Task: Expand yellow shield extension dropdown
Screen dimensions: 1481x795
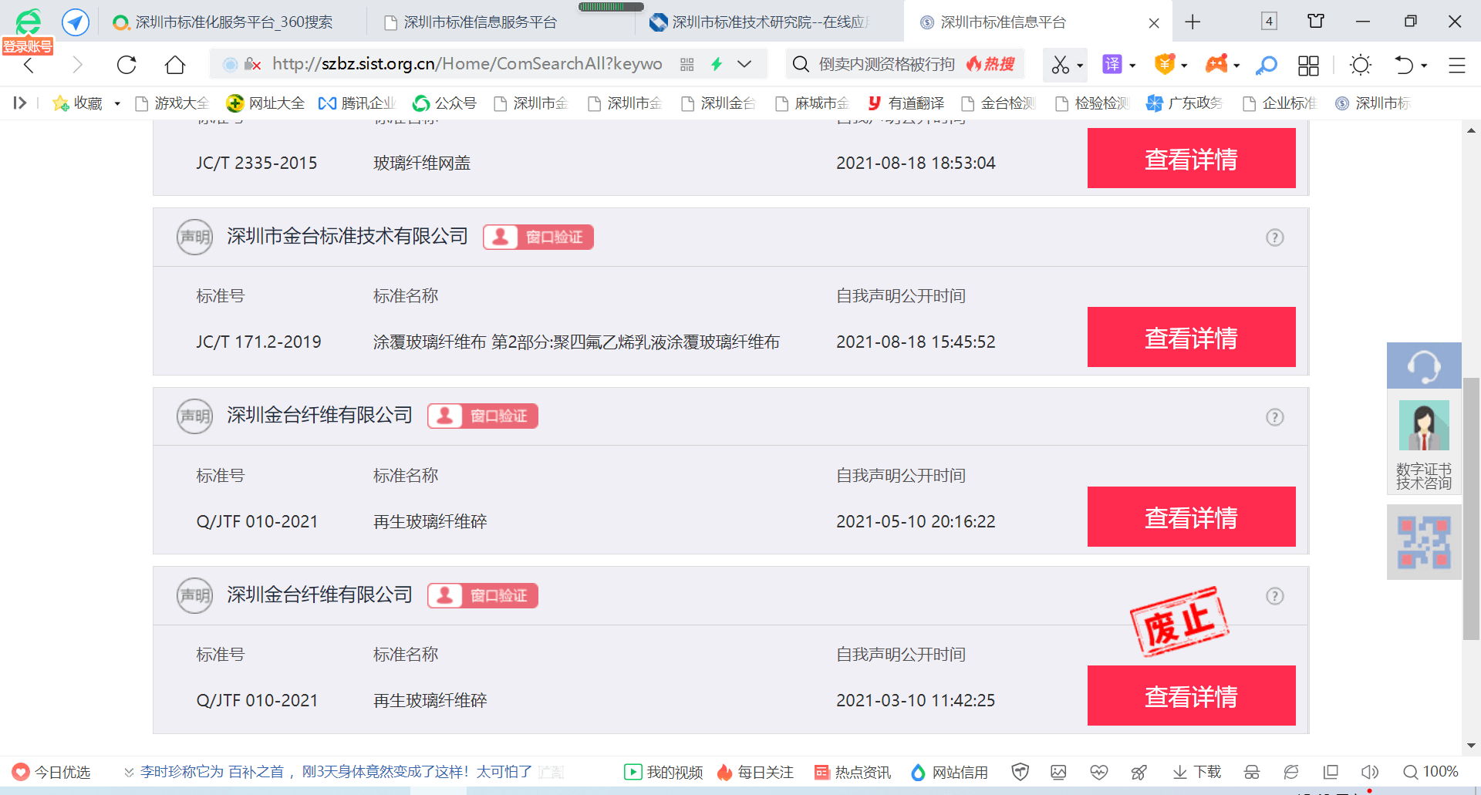Action: [1184, 66]
